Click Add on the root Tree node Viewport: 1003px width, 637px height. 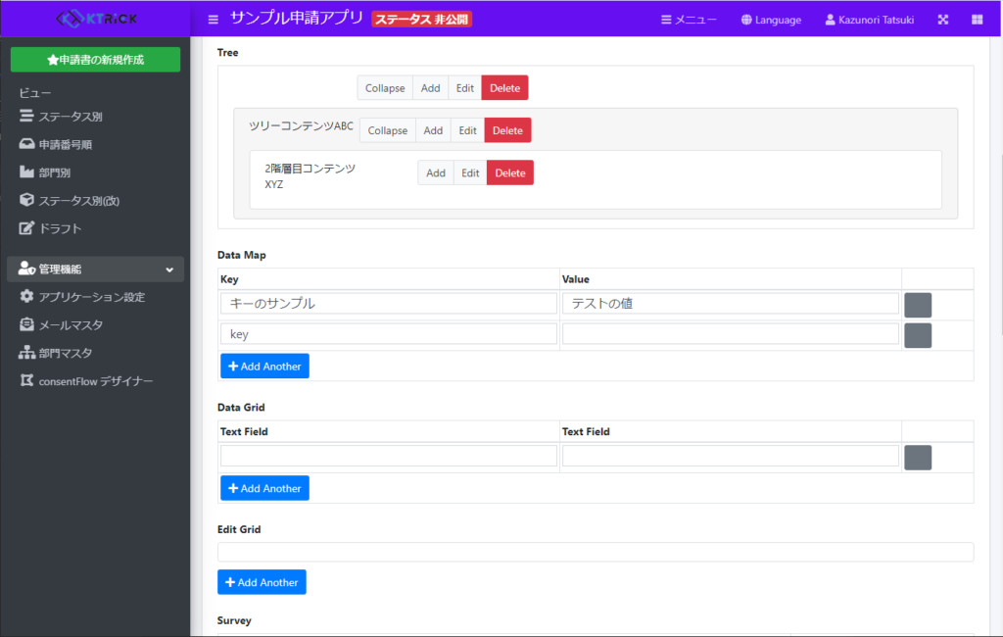(431, 88)
